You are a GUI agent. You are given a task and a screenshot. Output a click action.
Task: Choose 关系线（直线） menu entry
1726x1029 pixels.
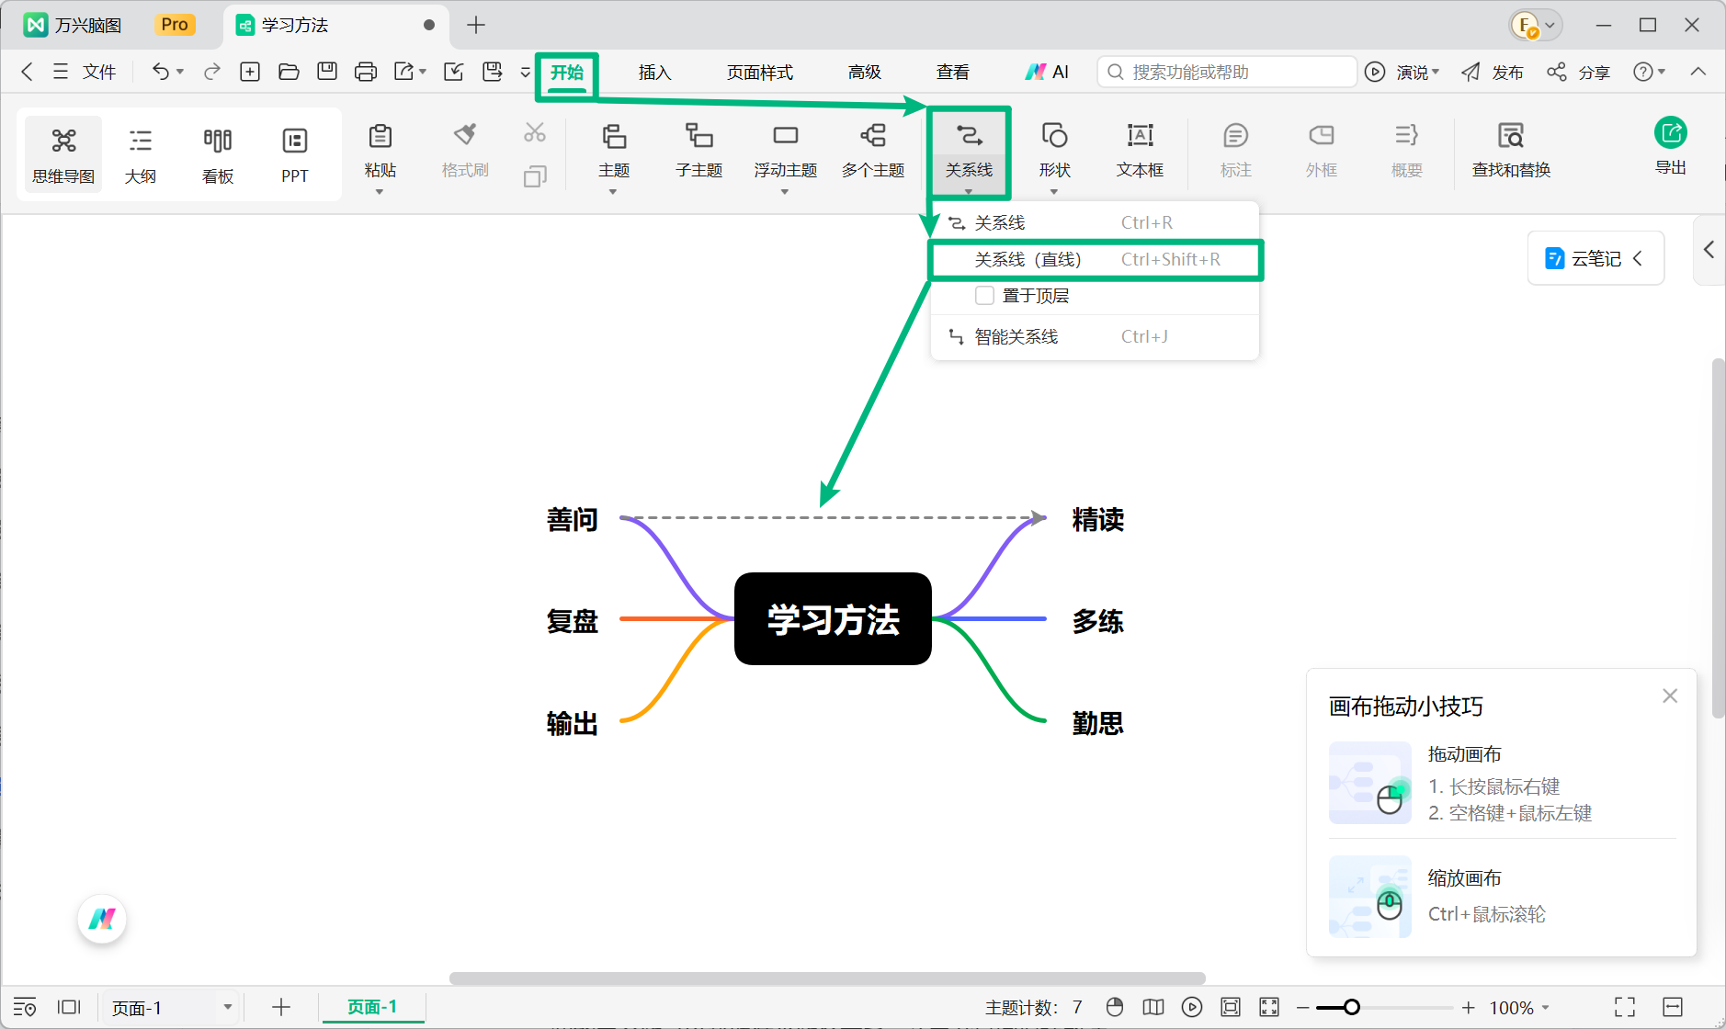click(1096, 260)
